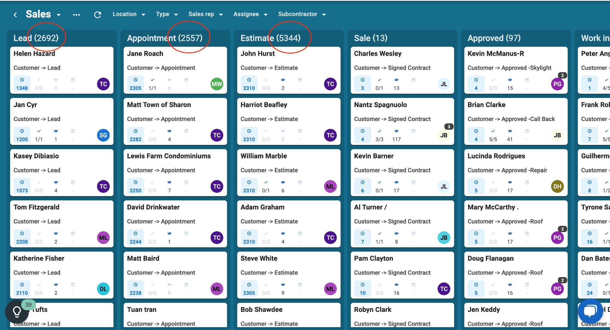Viewport: 610px width, 330px height.
Task: Expand the Sales rep filter dropdown
Action: [205, 14]
